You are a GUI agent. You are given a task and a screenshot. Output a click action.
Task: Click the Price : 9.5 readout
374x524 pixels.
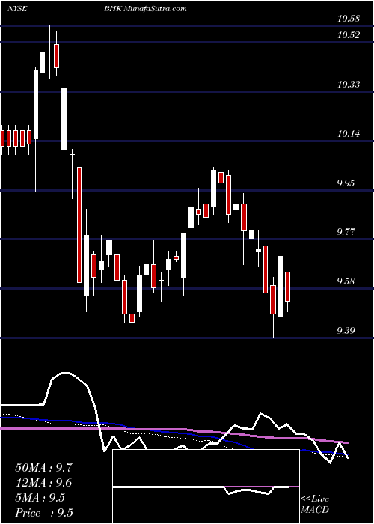(x=44, y=513)
